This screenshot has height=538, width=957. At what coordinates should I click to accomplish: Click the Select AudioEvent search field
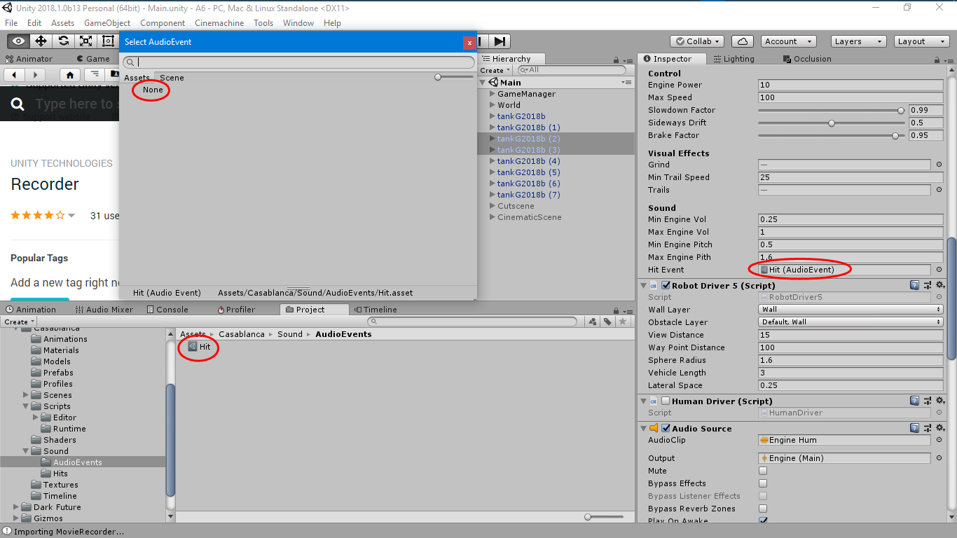coord(298,62)
